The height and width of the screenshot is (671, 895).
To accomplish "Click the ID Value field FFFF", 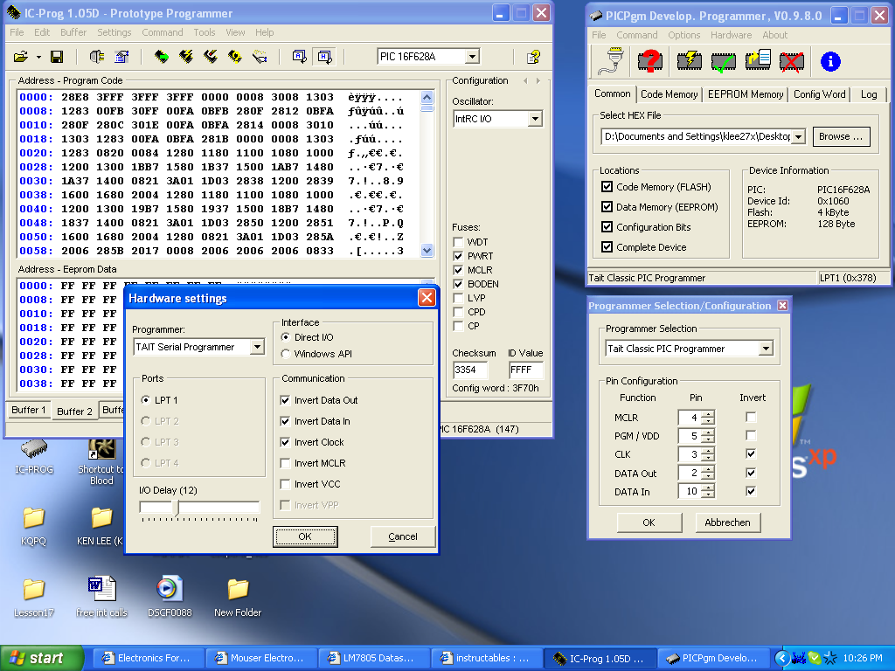I will coord(525,370).
